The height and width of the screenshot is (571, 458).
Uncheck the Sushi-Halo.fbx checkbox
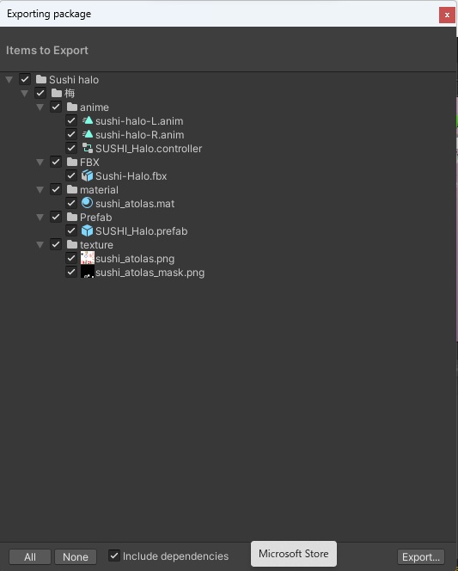point(71,176)
